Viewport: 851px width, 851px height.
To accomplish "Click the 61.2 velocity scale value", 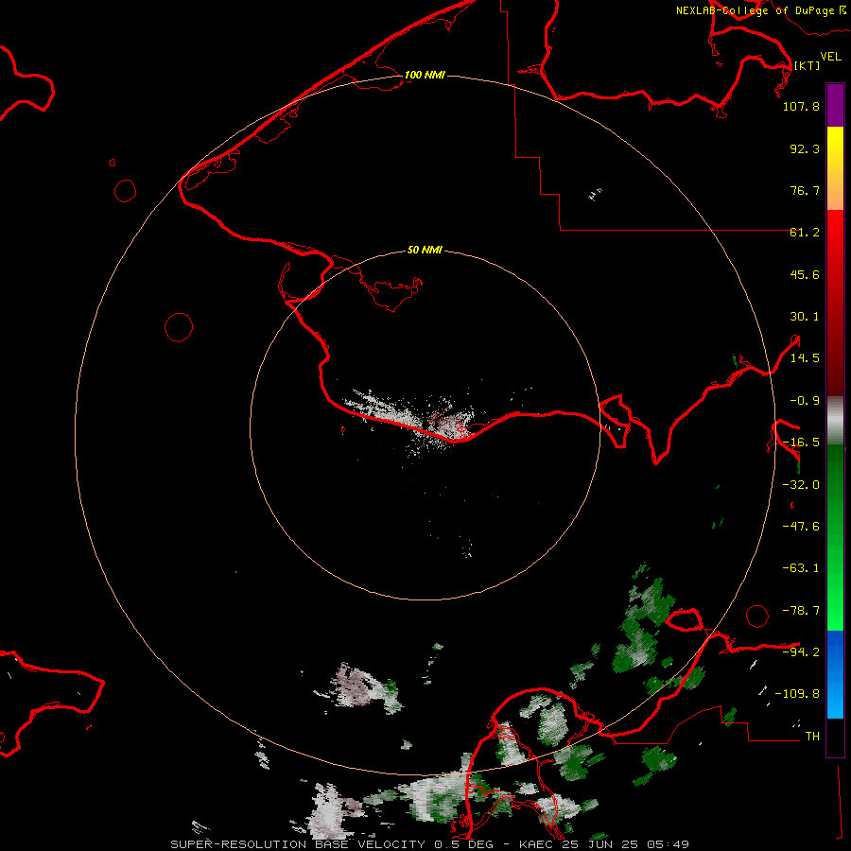I will point(805,233).
